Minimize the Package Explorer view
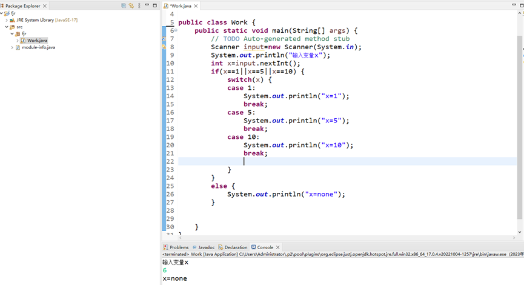 [147, 5]
